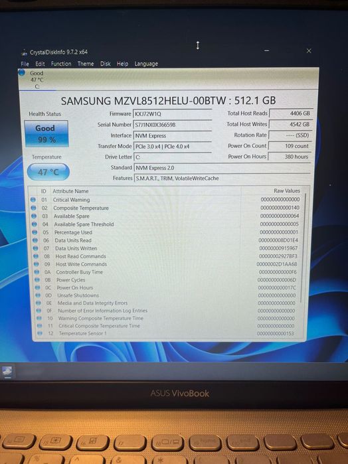
Task: Open the Edit menu
Action: point(40,64)
